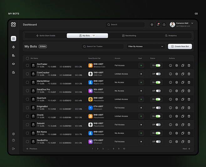
Task: Switch to the My Bots tab
Action: 87,36
